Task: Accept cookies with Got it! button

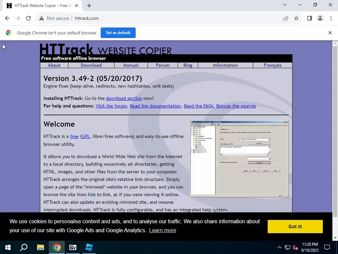Action: point(295,227)
